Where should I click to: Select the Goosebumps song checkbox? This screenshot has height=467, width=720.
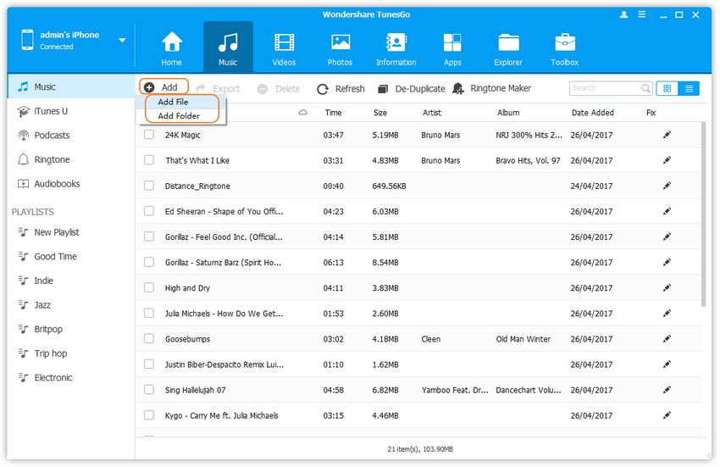(x=149, y=339)
